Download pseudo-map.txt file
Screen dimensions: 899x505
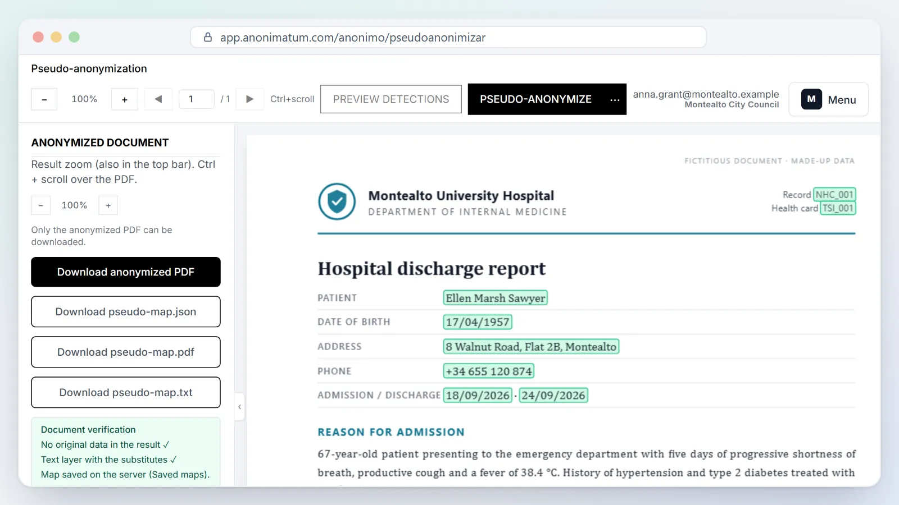point(126,392)
